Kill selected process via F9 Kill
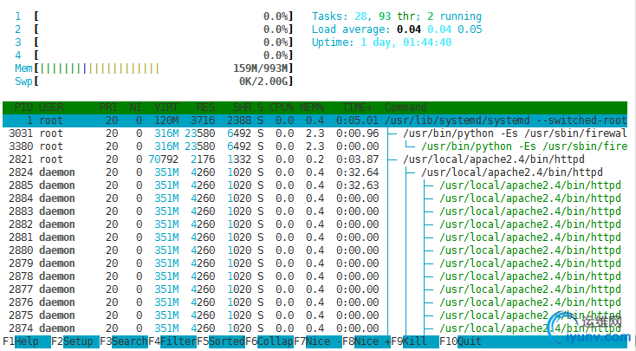The image size is (636, 351). coord(414,341)
